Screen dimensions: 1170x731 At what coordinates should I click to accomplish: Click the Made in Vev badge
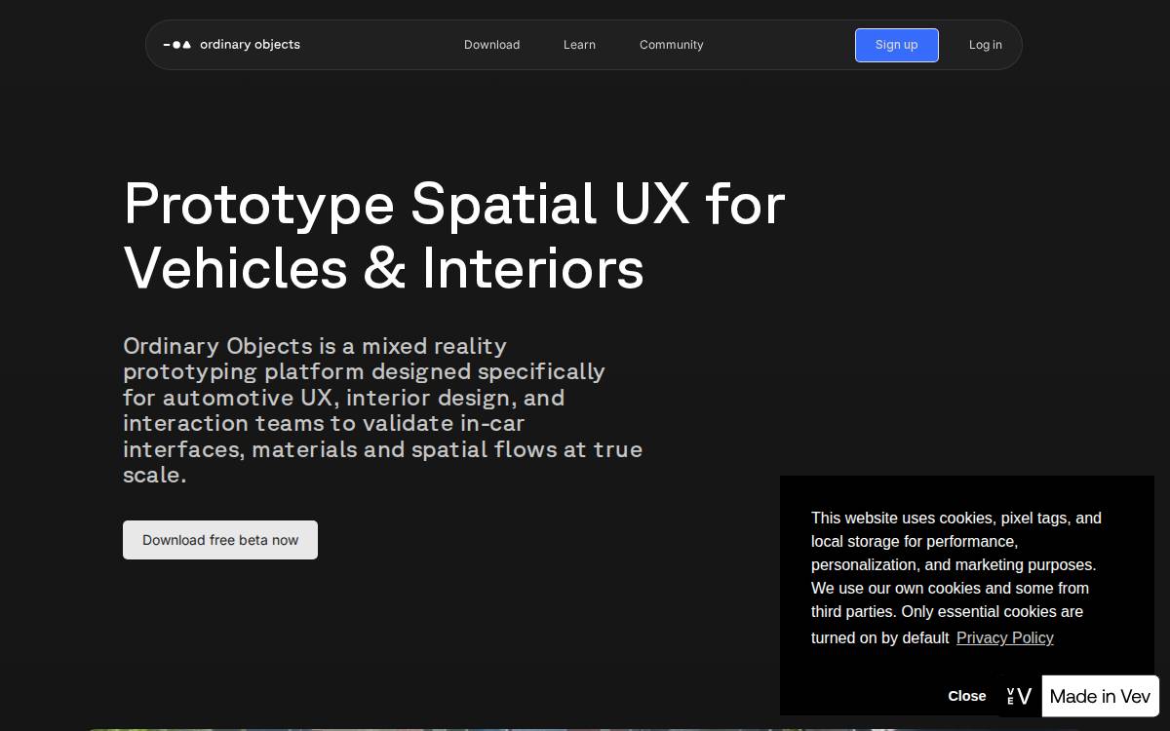(1100, 696)
